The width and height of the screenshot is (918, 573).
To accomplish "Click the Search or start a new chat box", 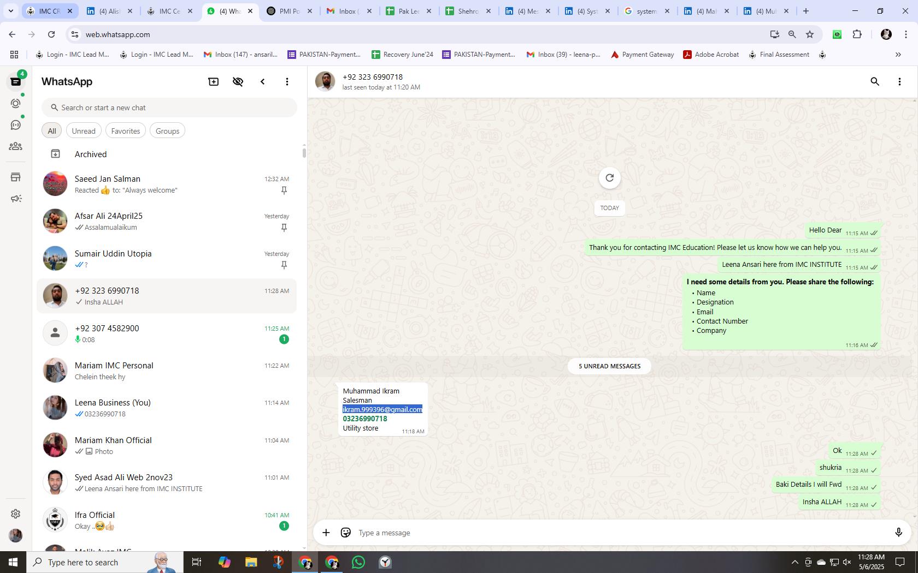I will point(169,108).
